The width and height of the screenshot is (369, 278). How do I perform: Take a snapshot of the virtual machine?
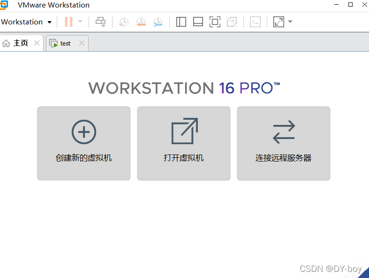pos(124,22)
